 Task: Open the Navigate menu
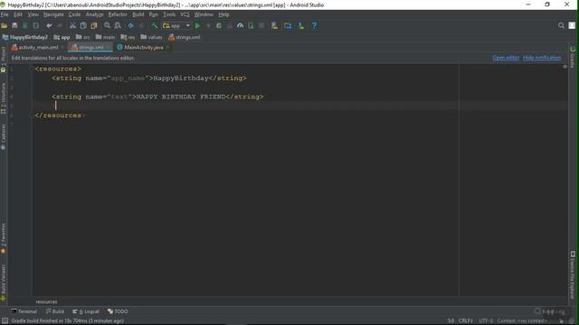tap(53, 14)
